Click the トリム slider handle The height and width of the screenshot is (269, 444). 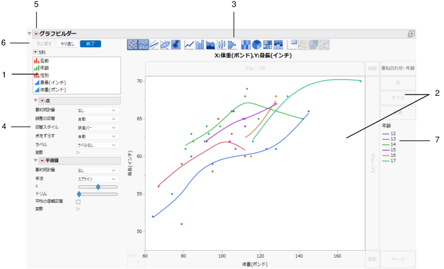tap(79, 194)
